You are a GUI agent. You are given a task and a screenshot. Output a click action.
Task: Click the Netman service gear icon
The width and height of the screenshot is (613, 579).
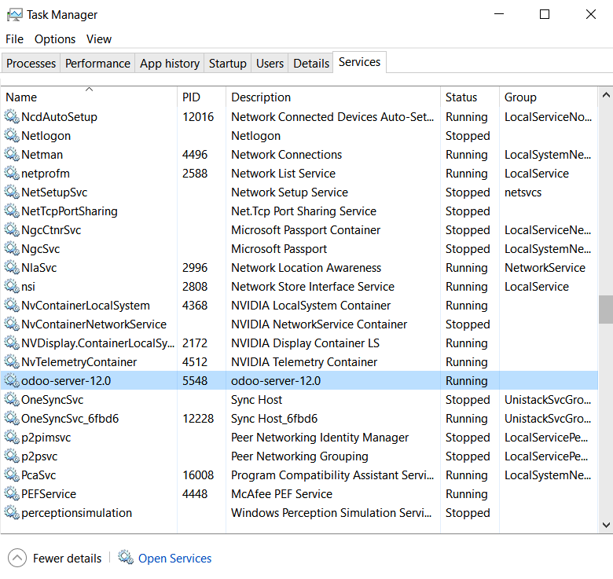(12, 154)
